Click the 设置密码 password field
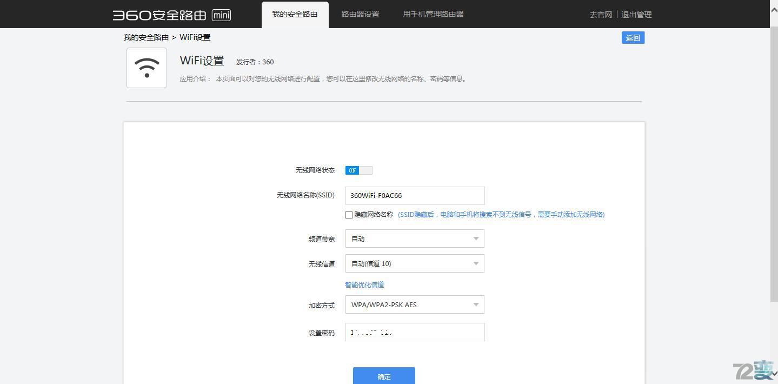778x384 pixels. [x=414, y=332]
